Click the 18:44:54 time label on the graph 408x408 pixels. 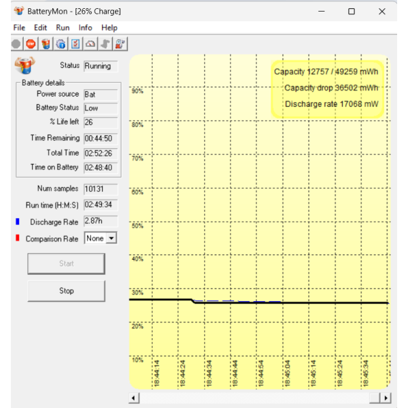(x=261, y=373)
